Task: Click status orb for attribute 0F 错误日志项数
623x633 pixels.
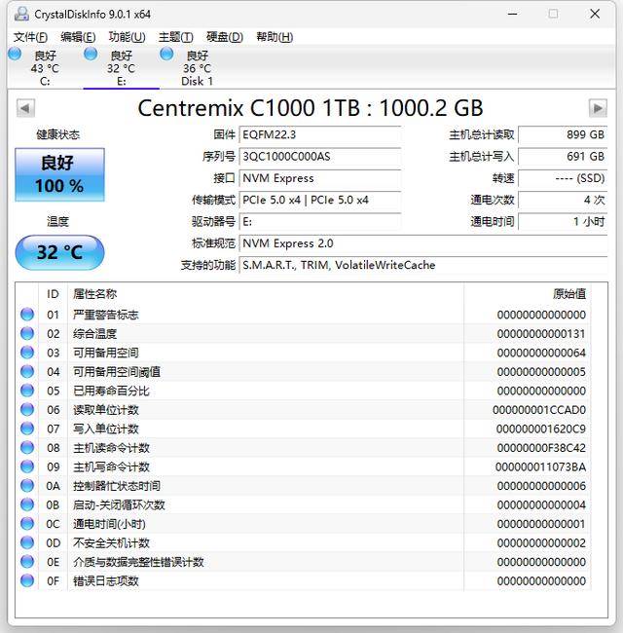Action: click(x=27, y=581)
